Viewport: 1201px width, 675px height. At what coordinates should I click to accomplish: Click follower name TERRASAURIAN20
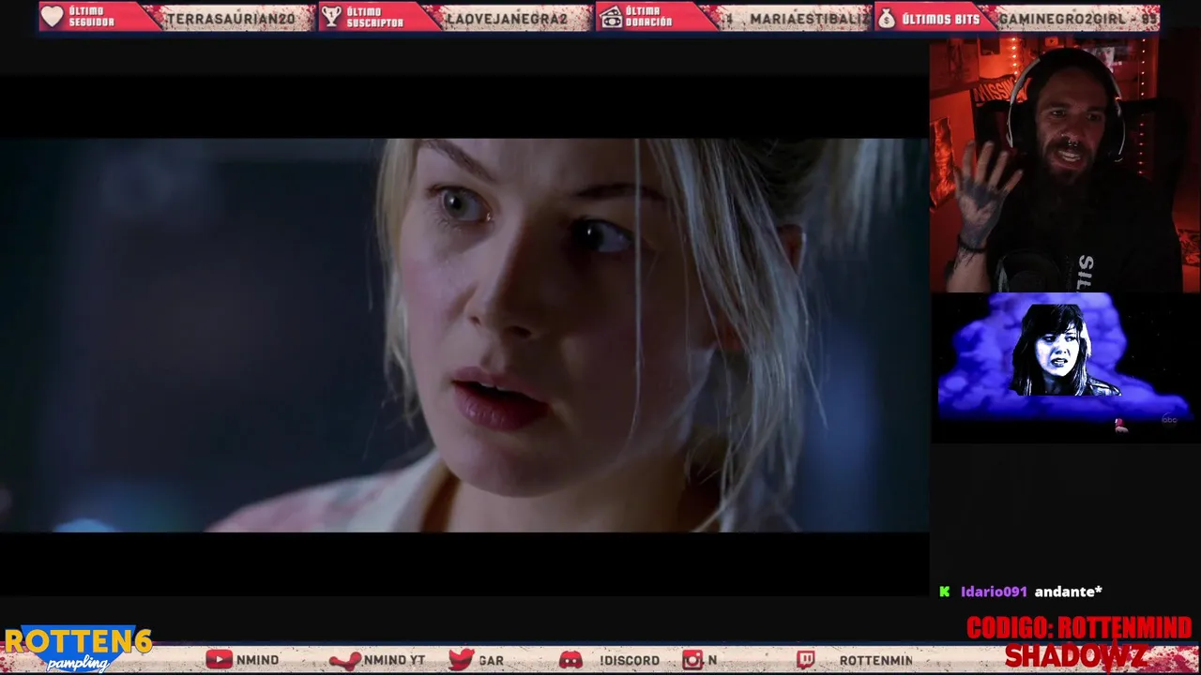pyautogui.click(x=231, y=18)
